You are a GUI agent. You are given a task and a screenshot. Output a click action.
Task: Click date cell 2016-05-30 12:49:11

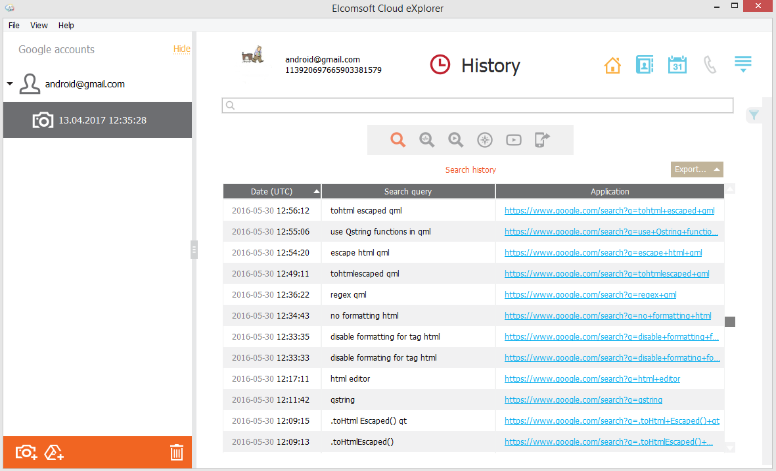coord(271,273)
